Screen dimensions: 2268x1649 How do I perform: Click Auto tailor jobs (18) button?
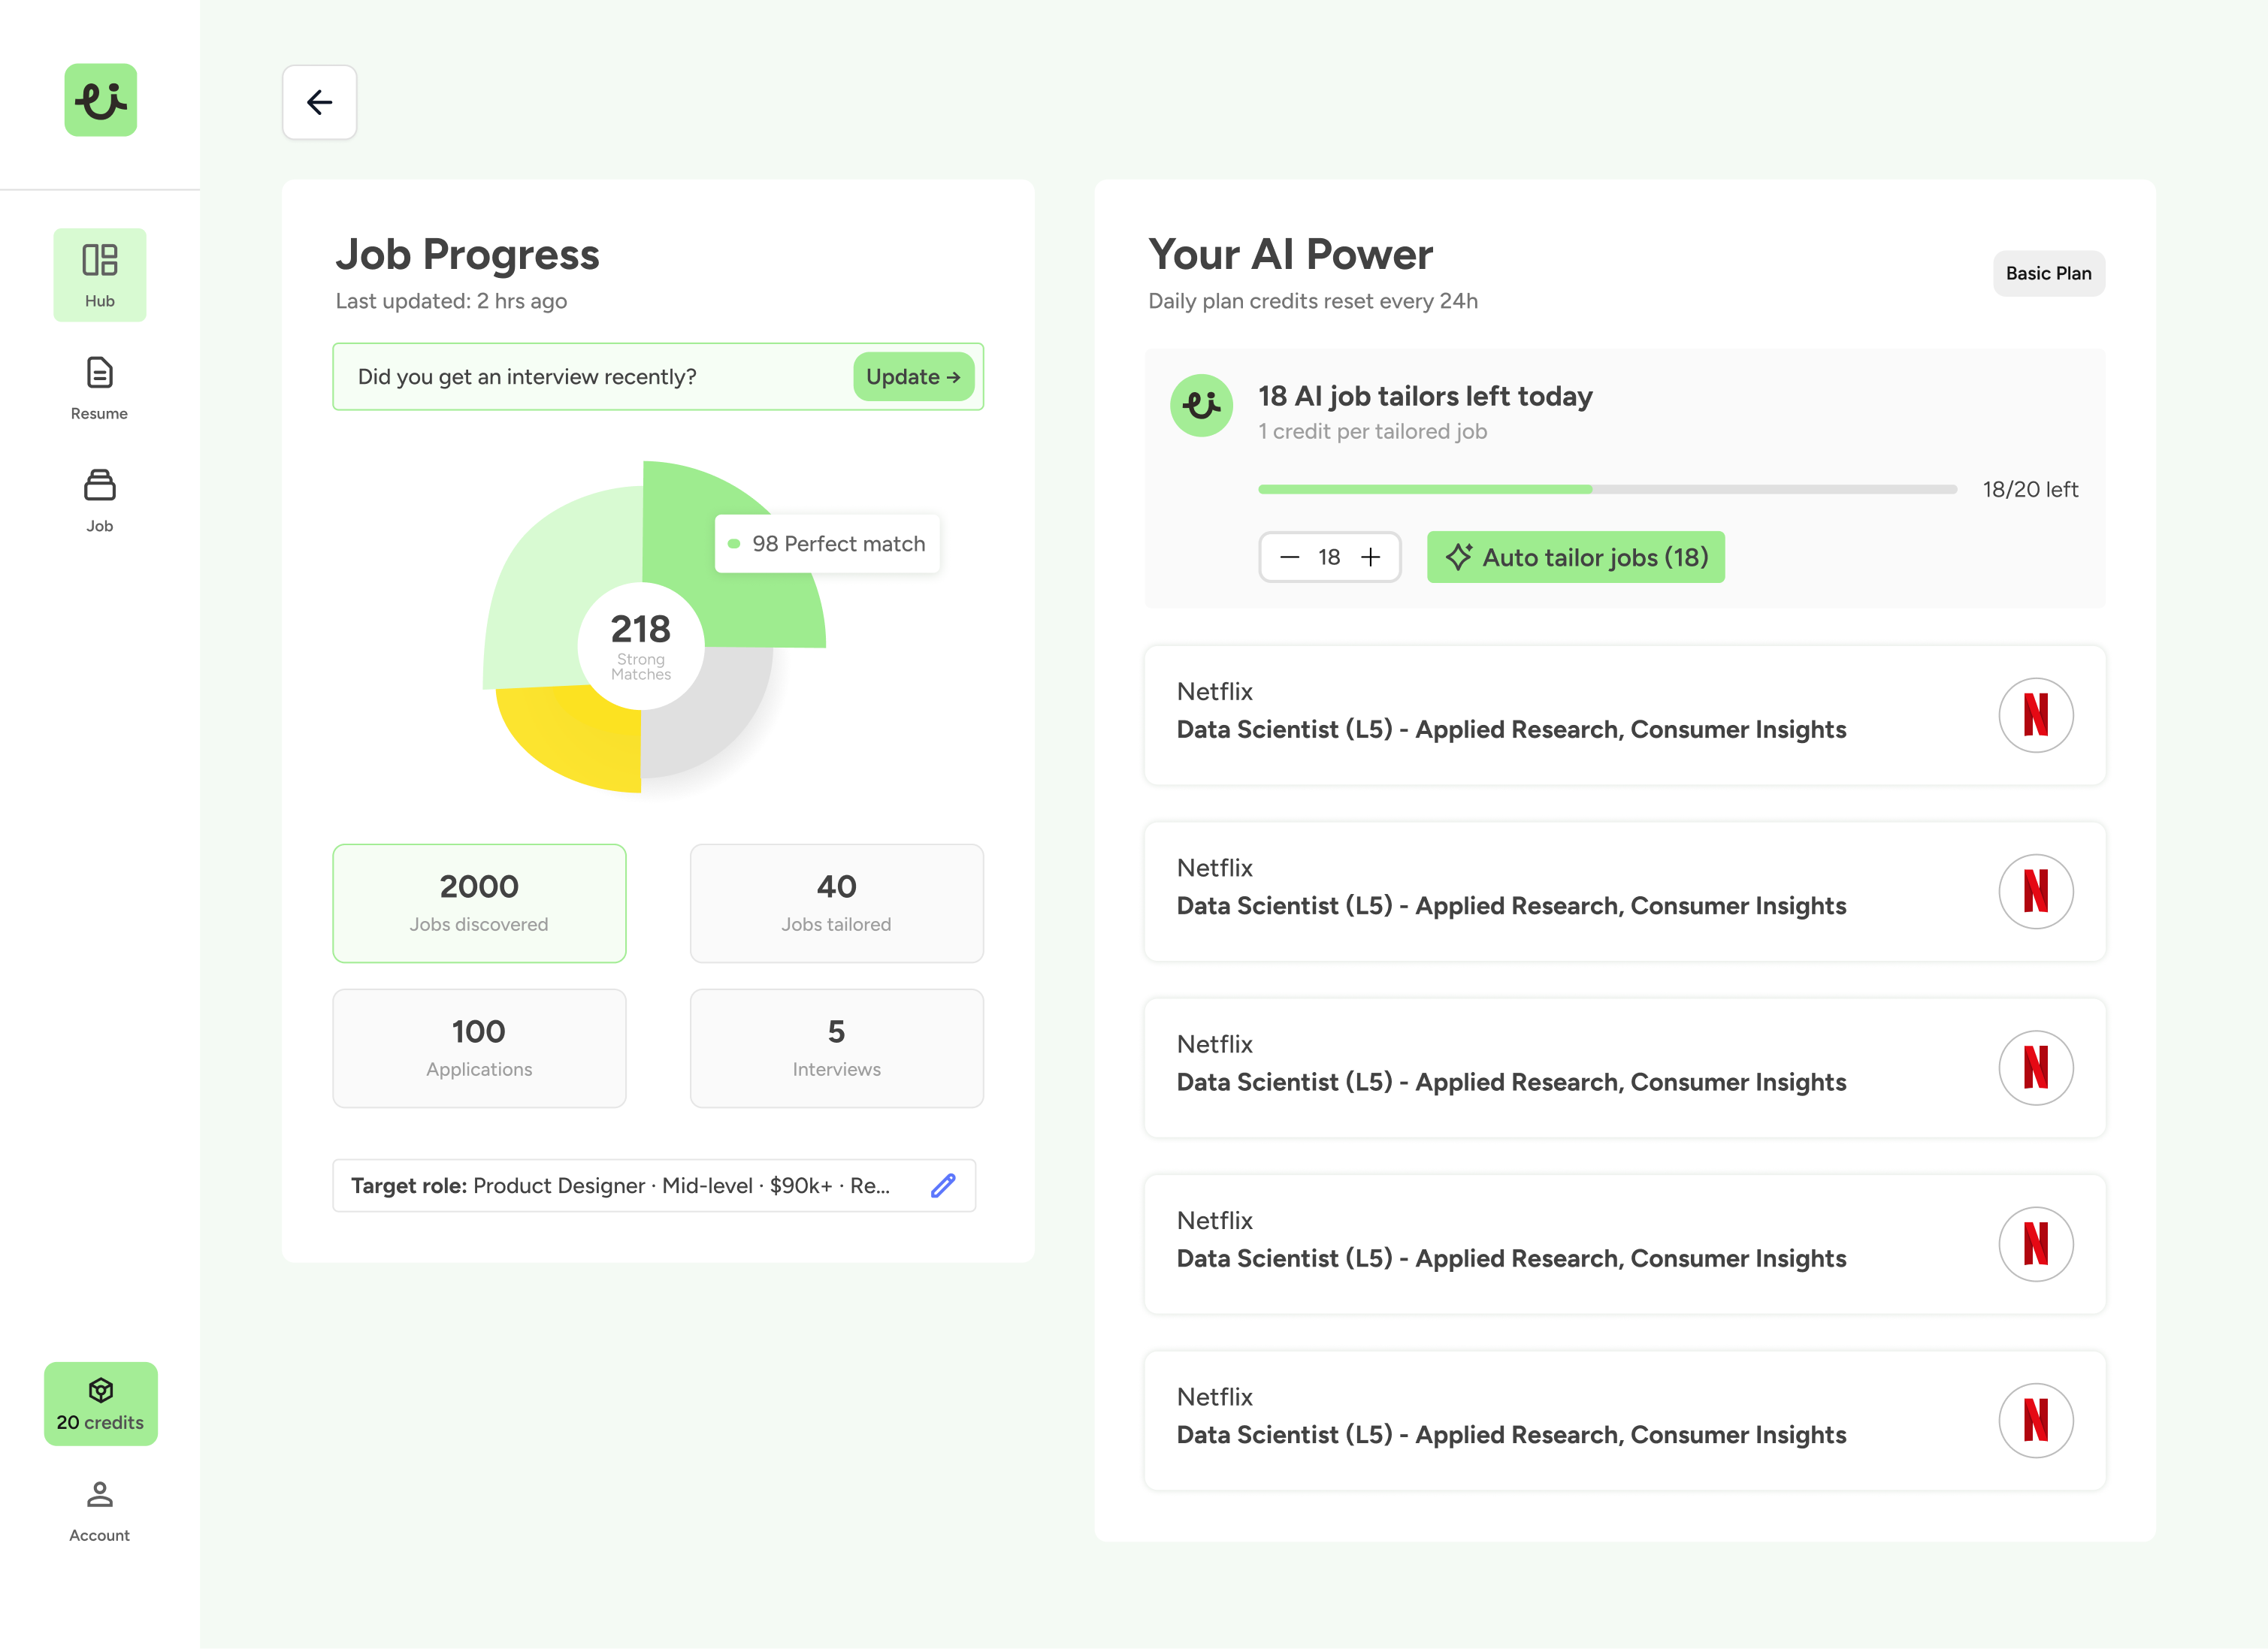(x=1576, y=557)
